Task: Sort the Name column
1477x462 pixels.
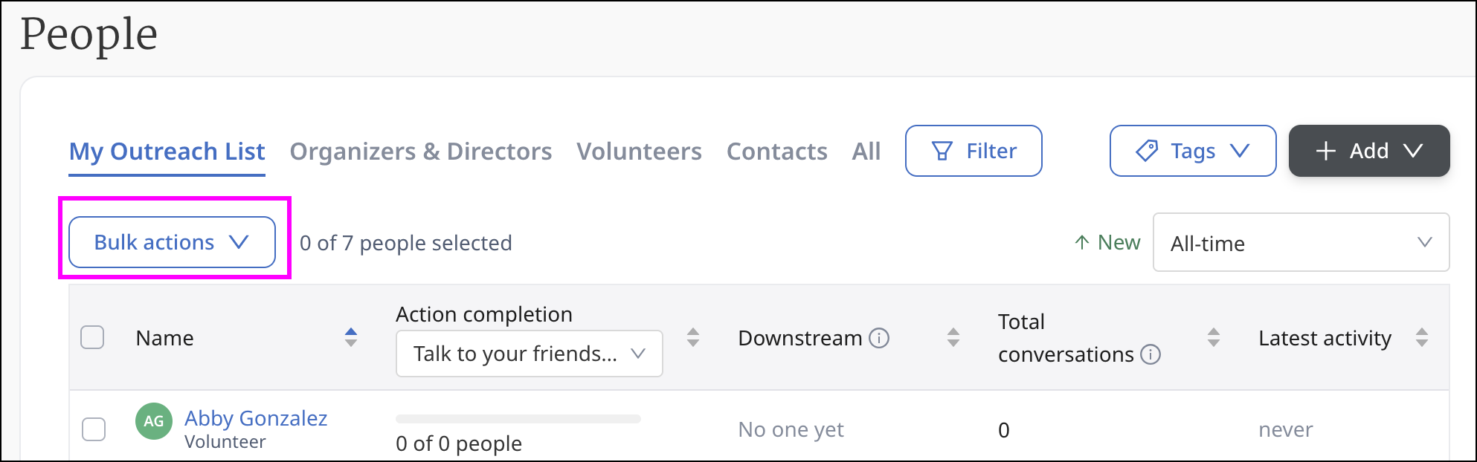Action: click(351, 338)
